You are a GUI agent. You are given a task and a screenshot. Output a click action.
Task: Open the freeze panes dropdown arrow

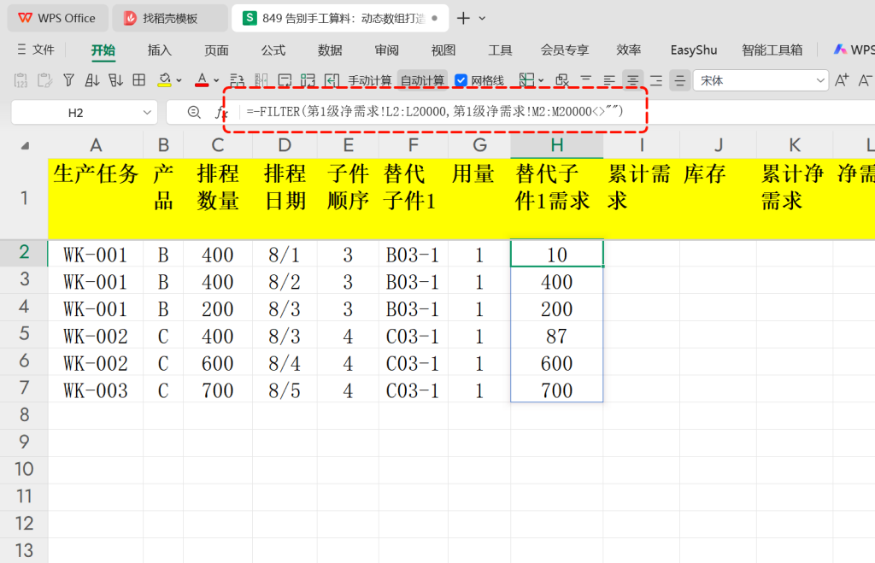point(541,81)
